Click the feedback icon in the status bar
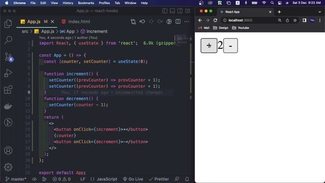 177,179
